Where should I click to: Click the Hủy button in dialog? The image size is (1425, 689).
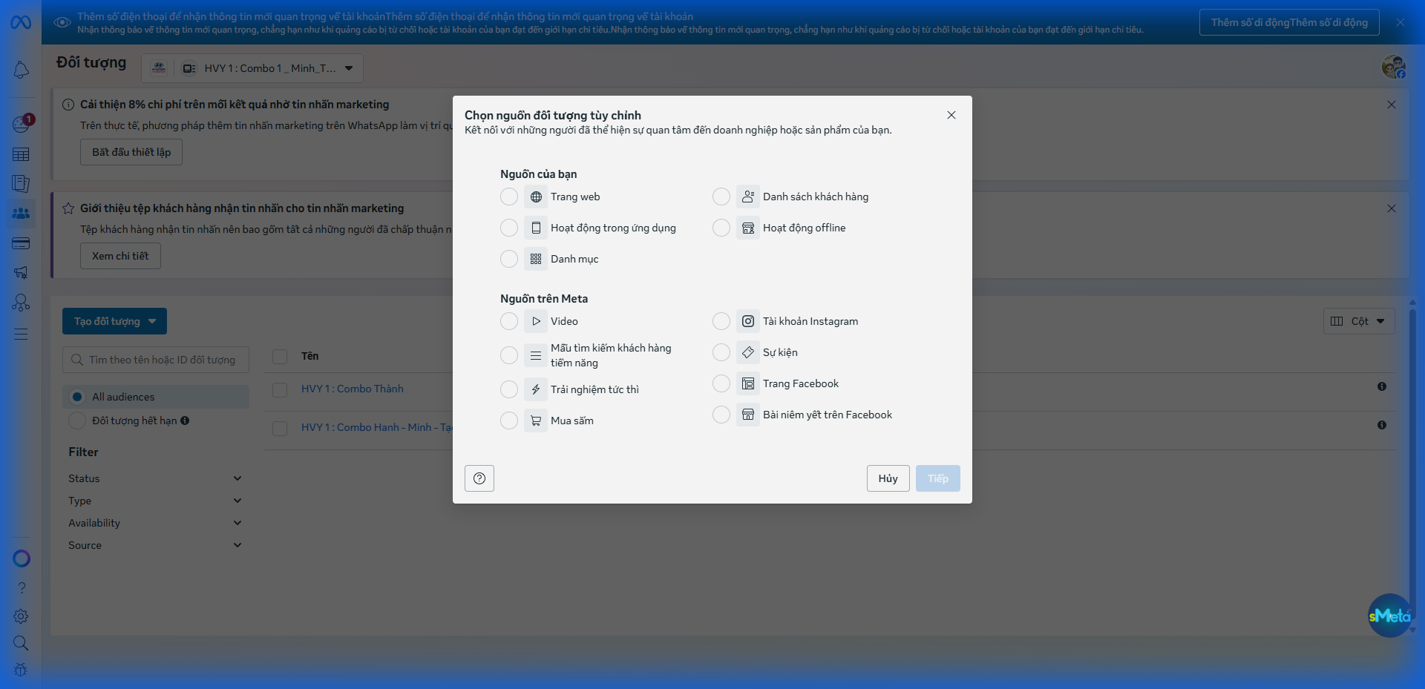click(x=888, y=478)
